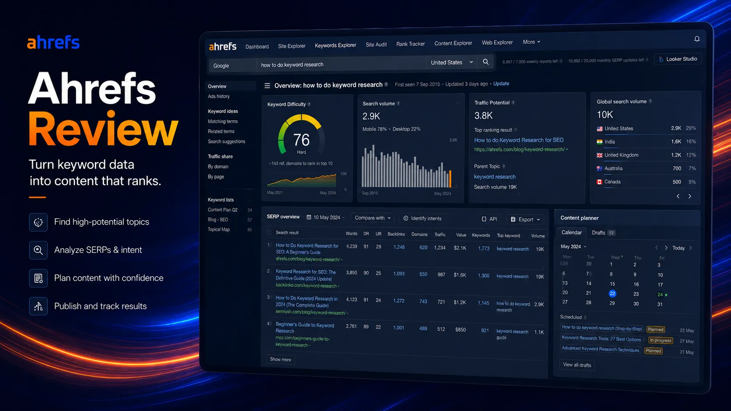Click the View all drafts button
This screenshot has height=411, width=731.
[x=577, y=365]
